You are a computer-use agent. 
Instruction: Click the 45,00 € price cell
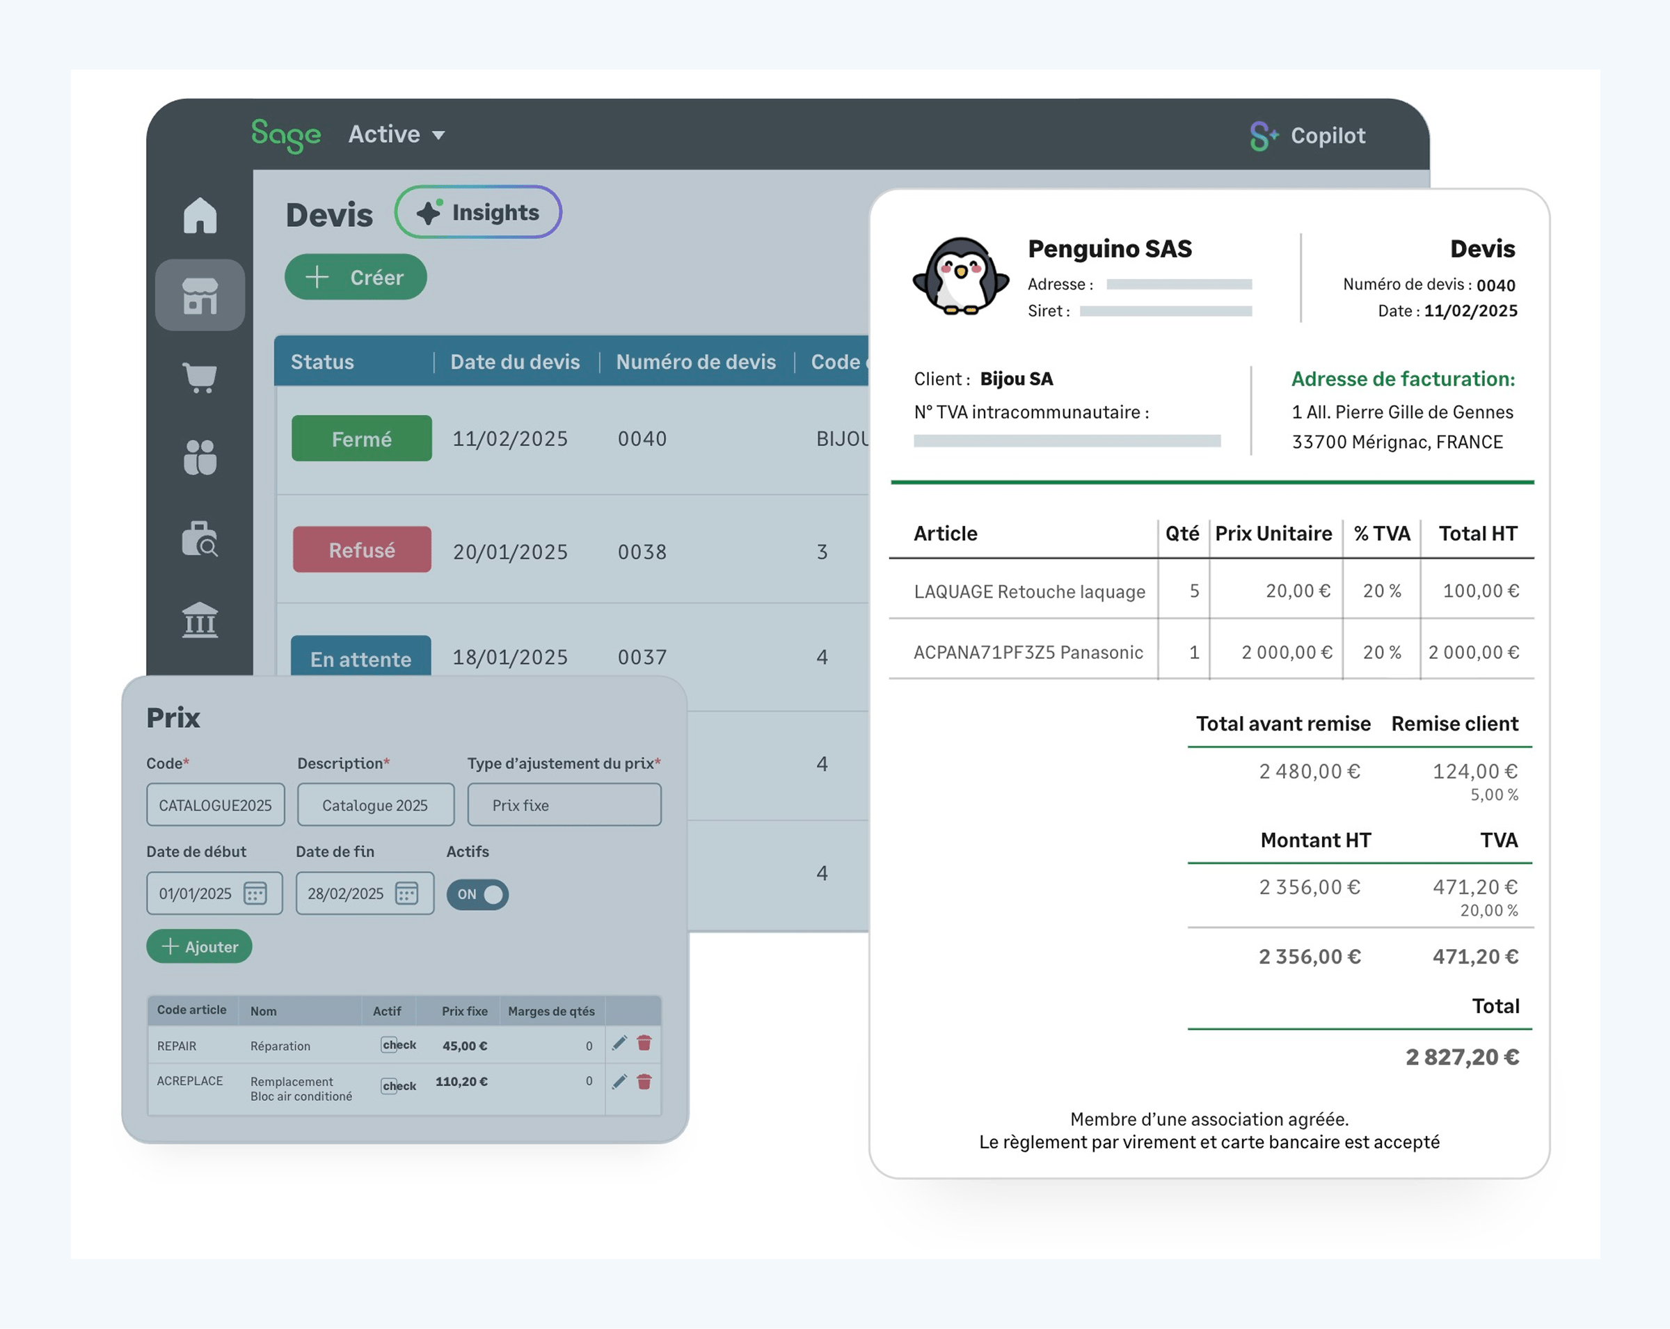(x=465, y=1046)
